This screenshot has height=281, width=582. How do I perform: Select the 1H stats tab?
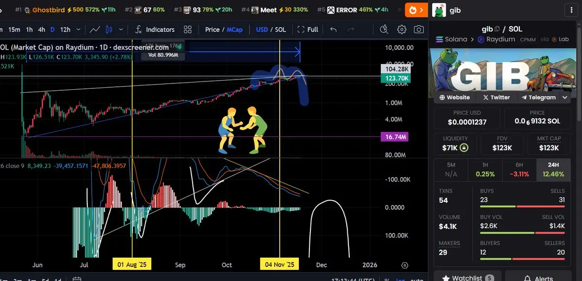click(x=485, y=169)
